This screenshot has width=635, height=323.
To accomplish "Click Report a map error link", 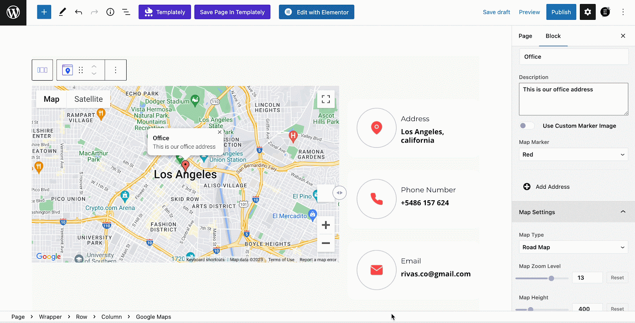I will pyautogui.click(x=318, y=260).
